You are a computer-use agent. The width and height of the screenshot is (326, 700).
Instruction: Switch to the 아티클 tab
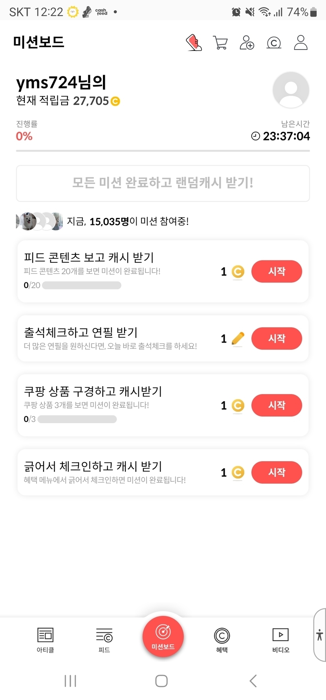coord(45,640)
